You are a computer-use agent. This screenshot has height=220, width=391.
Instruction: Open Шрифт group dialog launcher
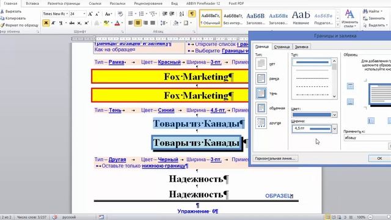pos(122,32)
